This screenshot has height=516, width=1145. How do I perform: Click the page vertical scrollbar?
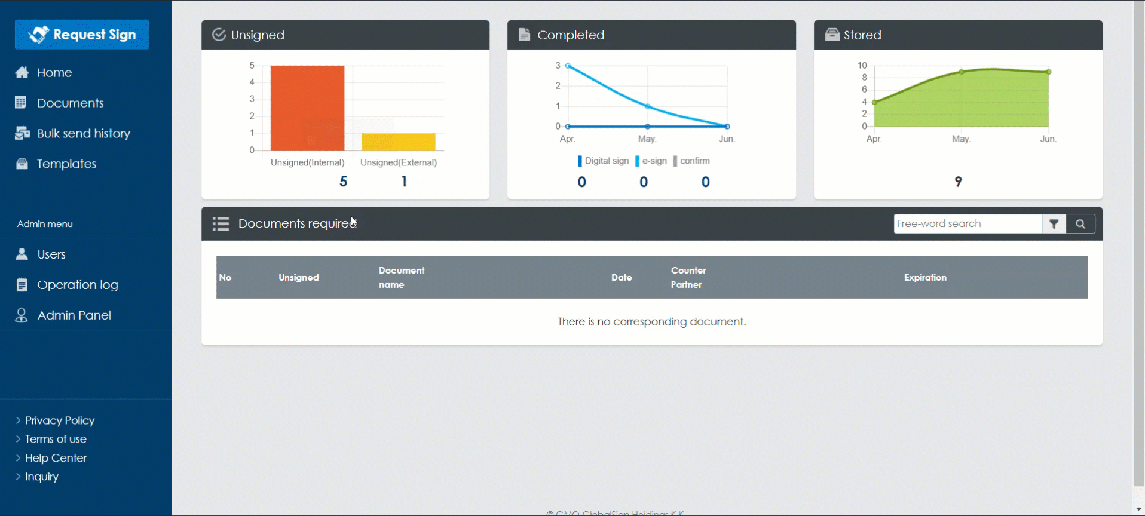tap(1138, 243)
